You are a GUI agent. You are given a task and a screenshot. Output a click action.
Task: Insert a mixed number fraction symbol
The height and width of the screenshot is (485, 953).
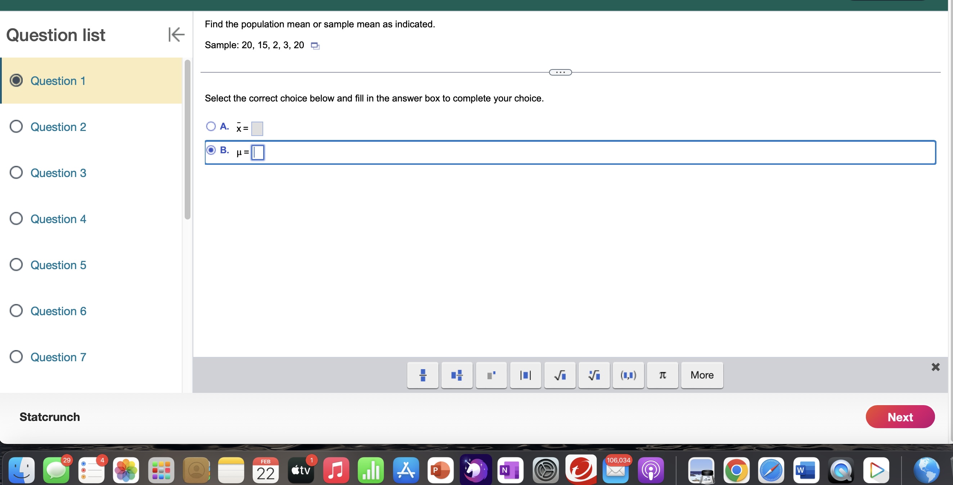click(457, 375)
